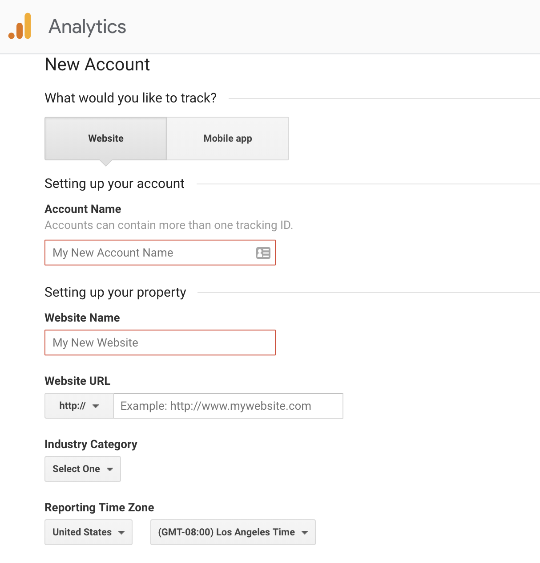This screenshot has height=563, width=540.
Task: Expand the Select One industry dropdown
Action: click(83, 469)
